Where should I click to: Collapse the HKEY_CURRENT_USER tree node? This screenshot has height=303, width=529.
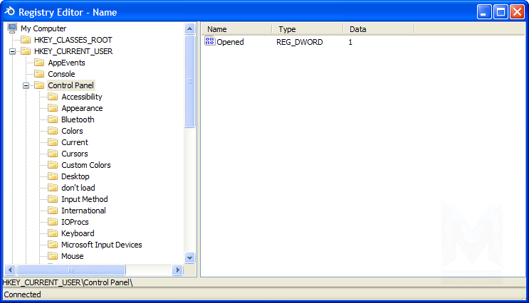click(x=12, y=51)
